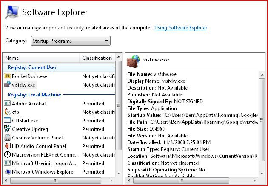Click the Adobe Acrobat row icon
This screenshot has width=268, height=186.
(x=7, y=103)
